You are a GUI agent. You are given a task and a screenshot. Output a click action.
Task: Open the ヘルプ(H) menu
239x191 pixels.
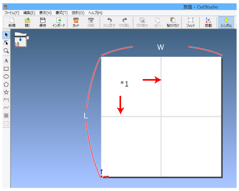click(95, 13)
